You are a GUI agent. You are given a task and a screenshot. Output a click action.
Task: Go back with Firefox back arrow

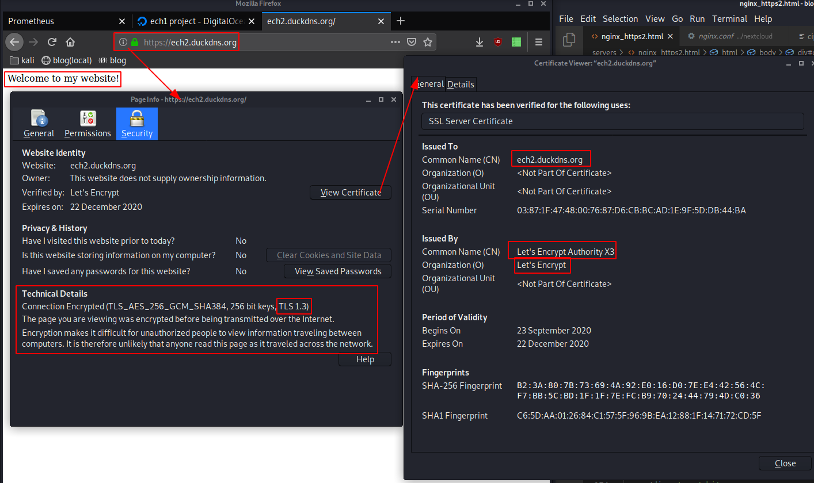[x=14, y=42]
